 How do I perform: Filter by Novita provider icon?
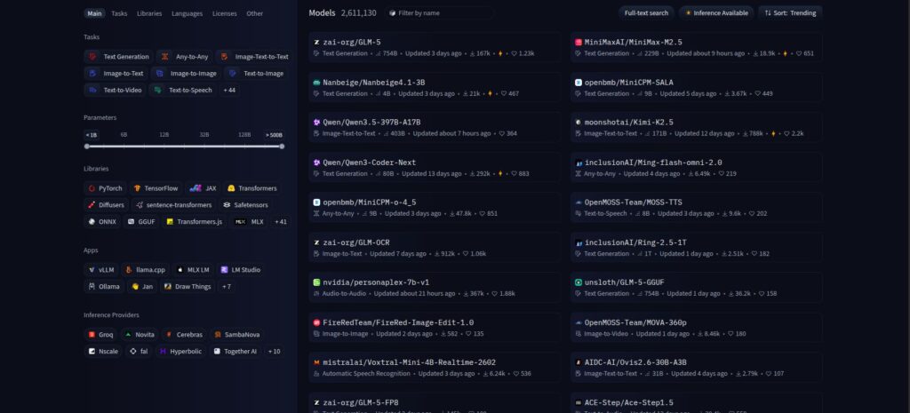coord(128,335)
